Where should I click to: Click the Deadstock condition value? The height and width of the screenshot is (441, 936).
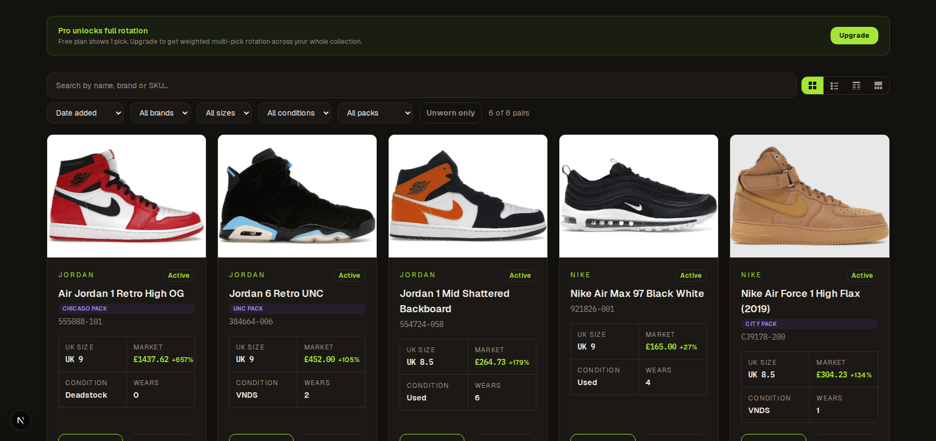pos(86,395)
